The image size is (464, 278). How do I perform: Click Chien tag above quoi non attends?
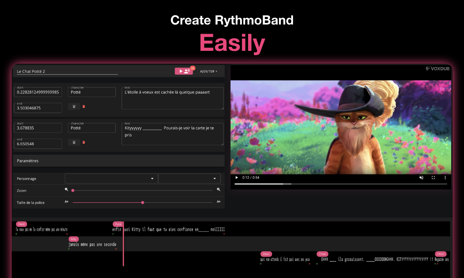(x=266, y=254)
